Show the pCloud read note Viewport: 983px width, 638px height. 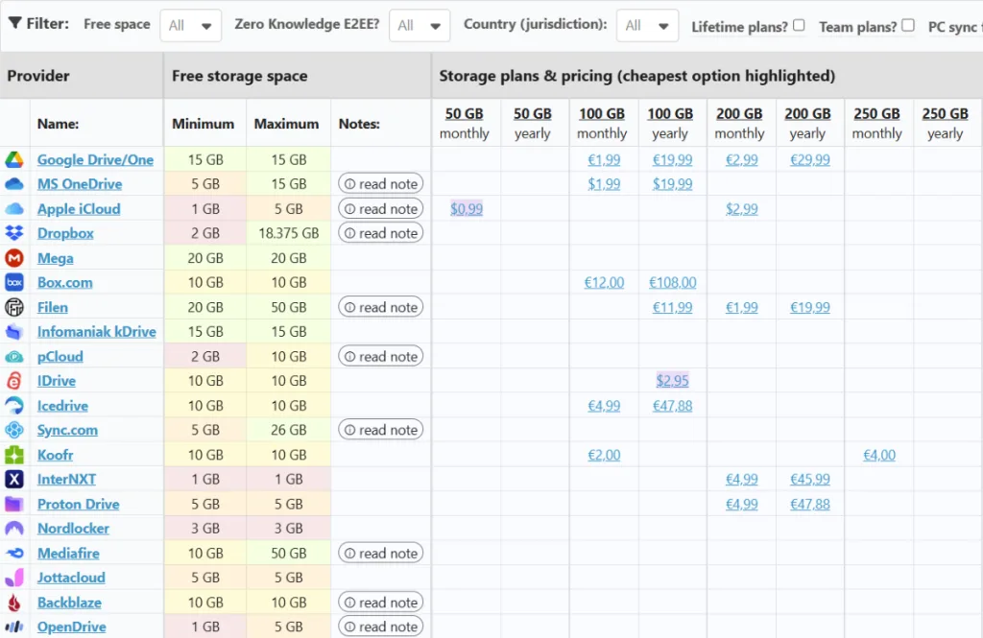[x=381, y=357]
